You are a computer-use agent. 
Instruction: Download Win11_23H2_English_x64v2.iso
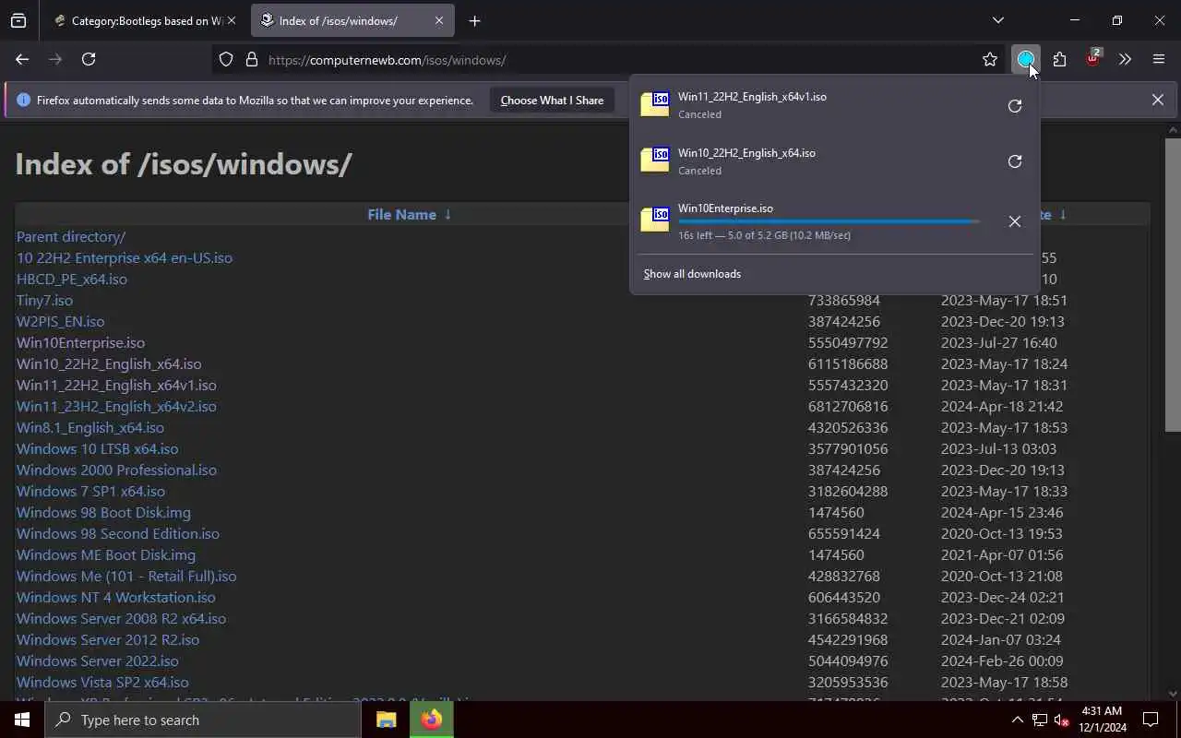coord(116,406)
